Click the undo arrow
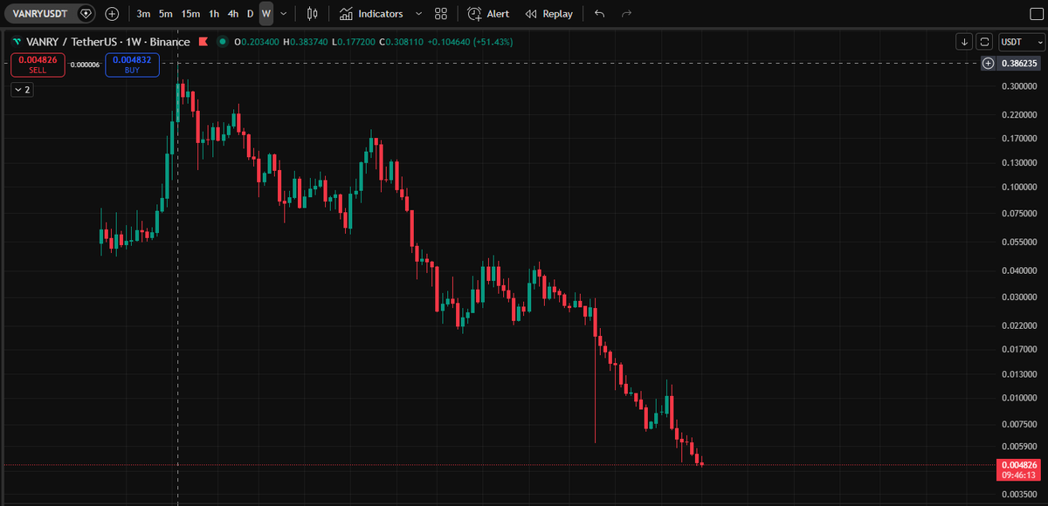This screenshot has width=1048, height=506. coord(599,14)
